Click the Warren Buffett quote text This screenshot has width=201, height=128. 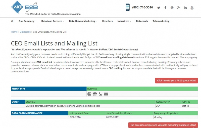click(x=74, y=50)
